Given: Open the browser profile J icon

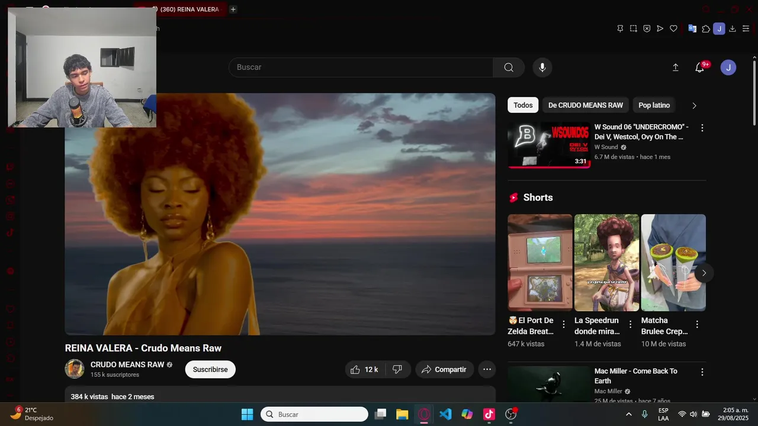Looking at the screenshot, I should click(x=719, y=28).
